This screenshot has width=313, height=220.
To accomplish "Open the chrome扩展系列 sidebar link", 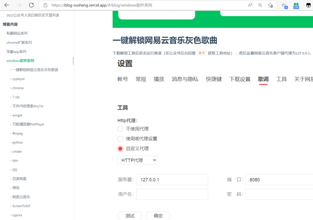I will click(x=19, y=43).
